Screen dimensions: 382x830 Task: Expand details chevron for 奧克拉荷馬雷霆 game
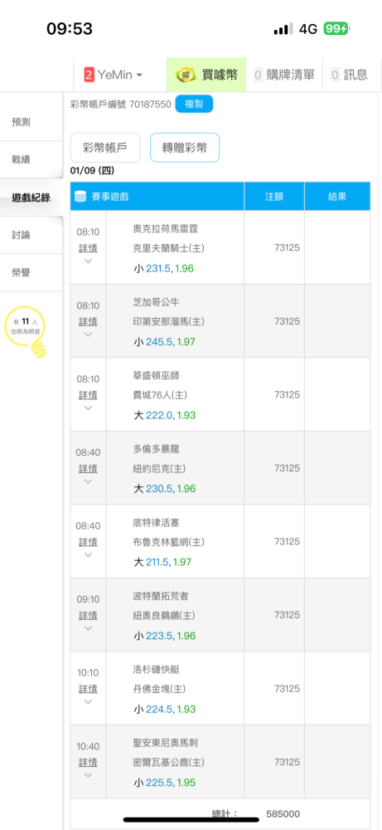[88, 261]
